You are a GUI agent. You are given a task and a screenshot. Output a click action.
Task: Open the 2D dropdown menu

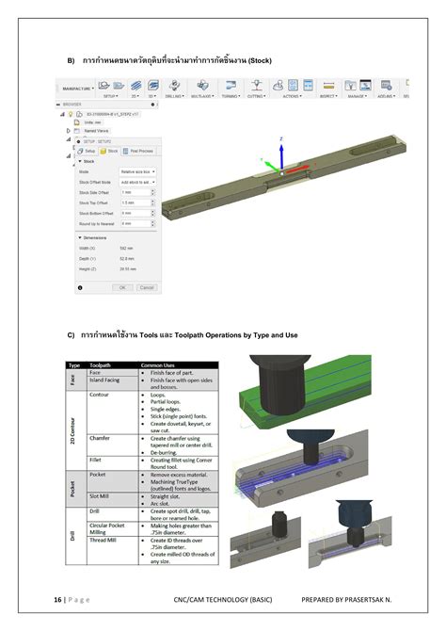tap(135, 97)
